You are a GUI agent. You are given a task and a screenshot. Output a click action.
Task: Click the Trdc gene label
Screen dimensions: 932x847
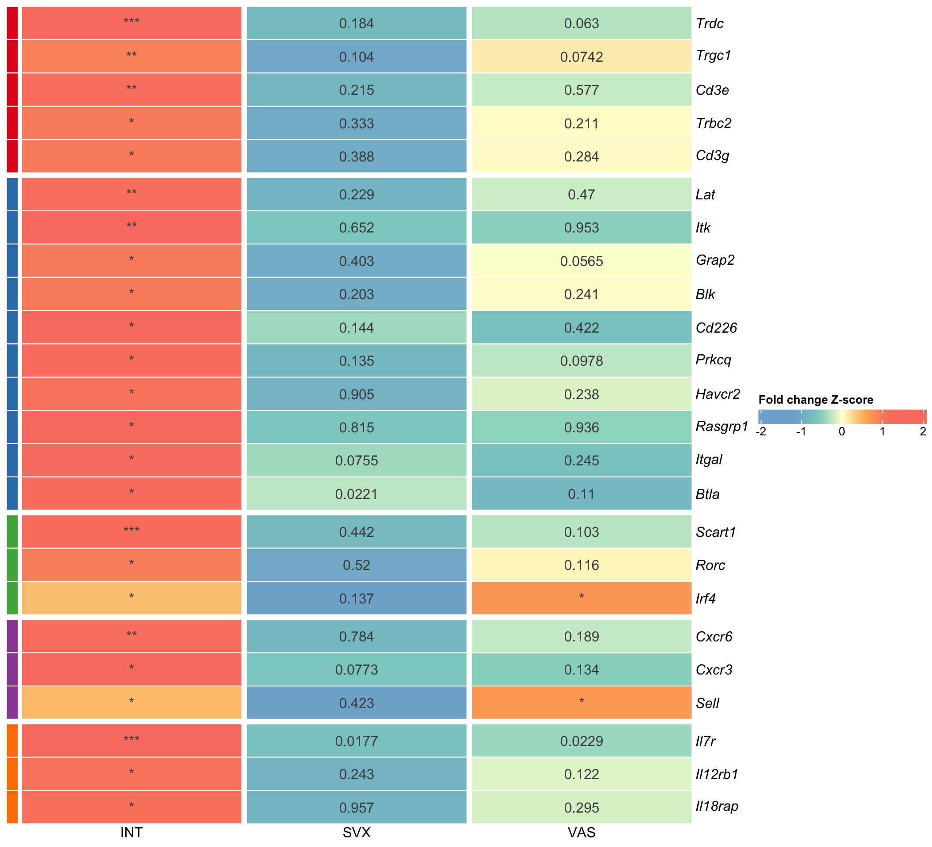[710, 23]
